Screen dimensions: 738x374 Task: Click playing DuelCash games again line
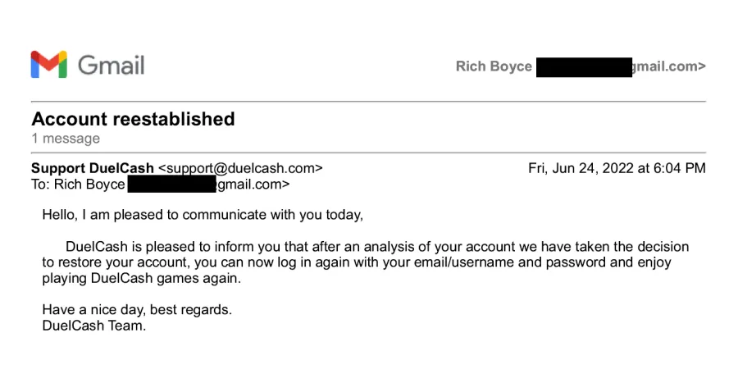point(141,278)
